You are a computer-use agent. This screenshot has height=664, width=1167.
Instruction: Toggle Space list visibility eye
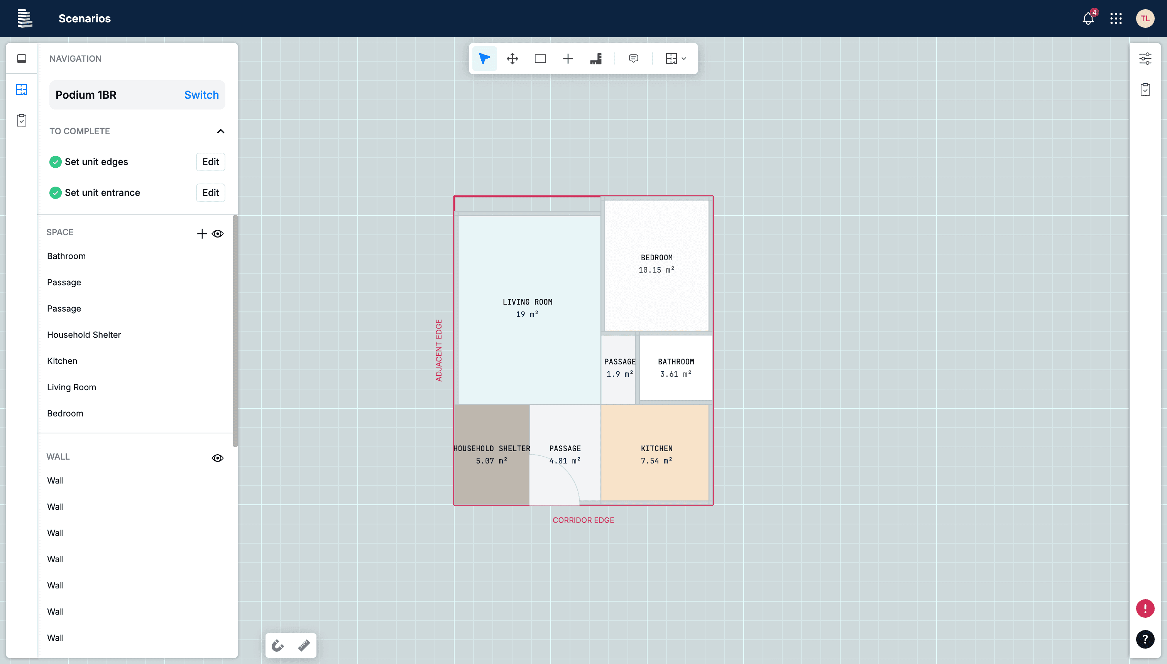click(x=218, y=234)
